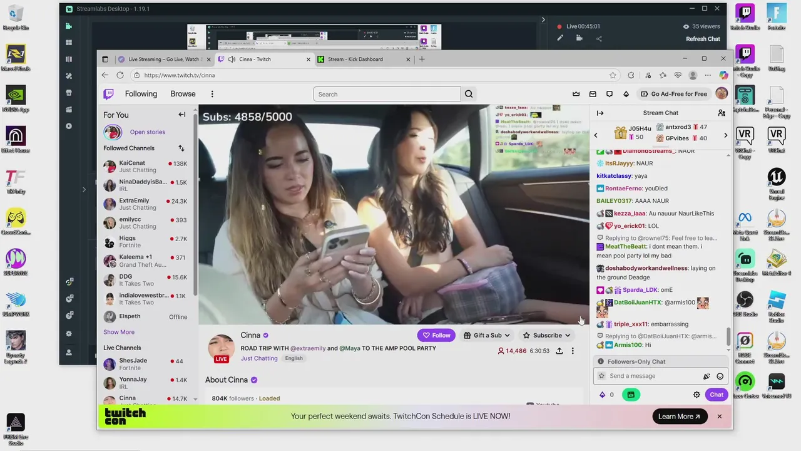
Task: Open the user avatar menu in Twitch
Action: 722,93
